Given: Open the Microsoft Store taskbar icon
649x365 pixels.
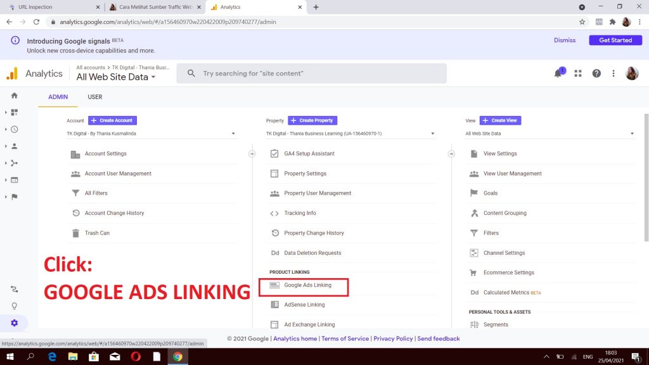Looking at the screenshot, I should pyautogui.click(x=94, y=357).
